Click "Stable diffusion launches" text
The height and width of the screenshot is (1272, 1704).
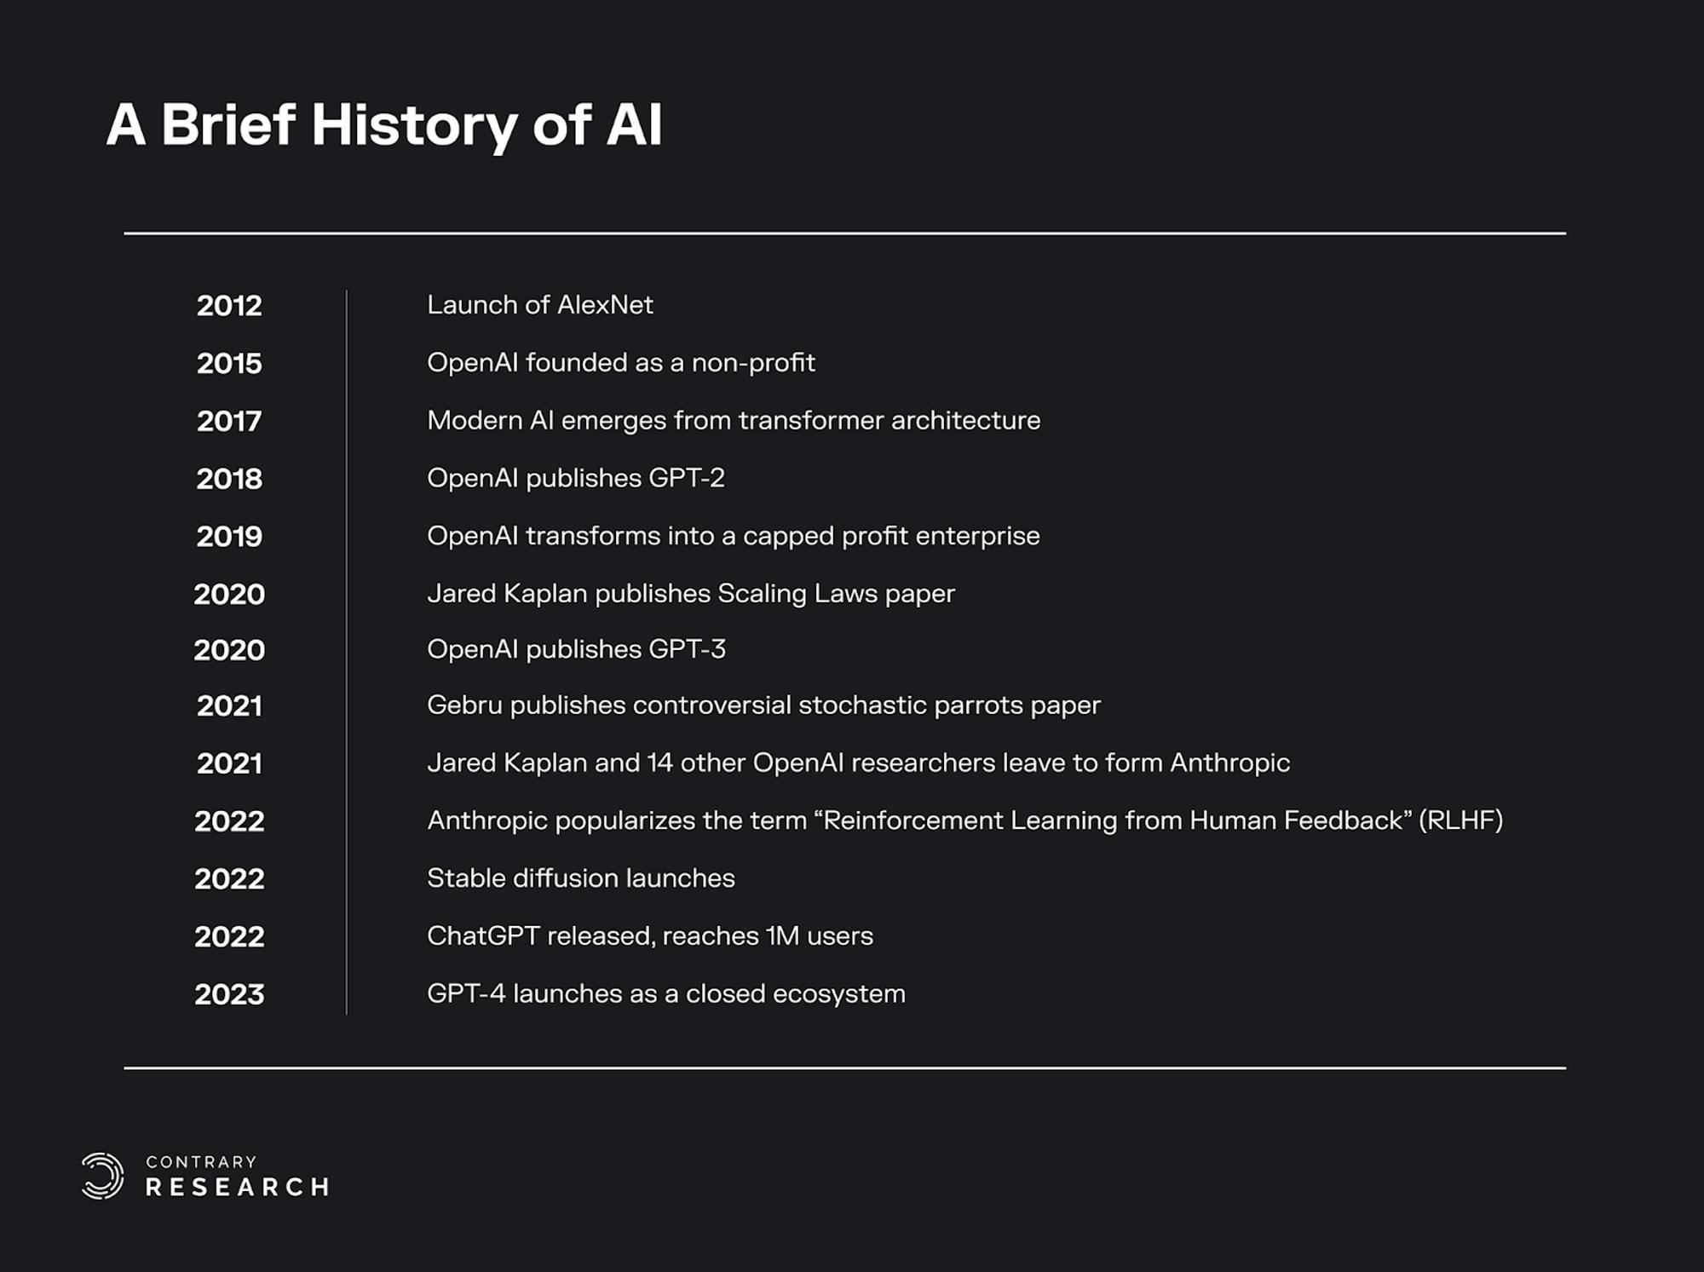click(580, 878)
